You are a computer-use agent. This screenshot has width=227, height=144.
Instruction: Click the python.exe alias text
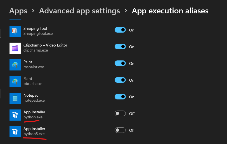(x=33, y=117)
